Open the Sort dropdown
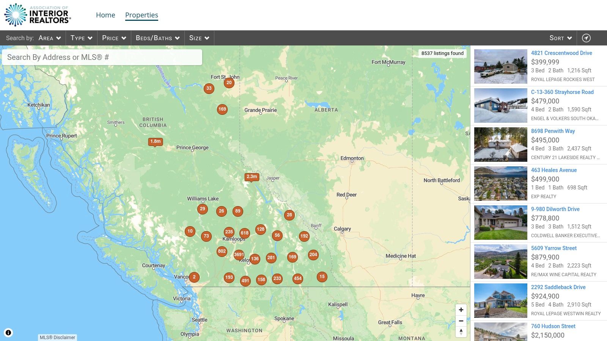The height and width of the screenshot is (341, 607). coord(560,38)
